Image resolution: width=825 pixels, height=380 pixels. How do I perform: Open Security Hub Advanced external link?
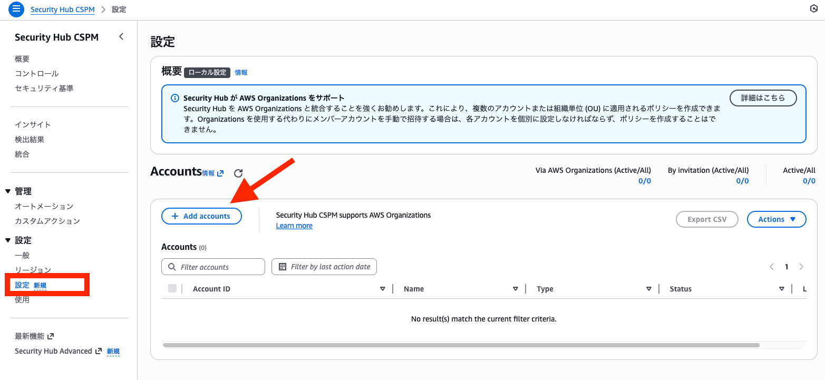pyautogui.click(x=58, y=351)
